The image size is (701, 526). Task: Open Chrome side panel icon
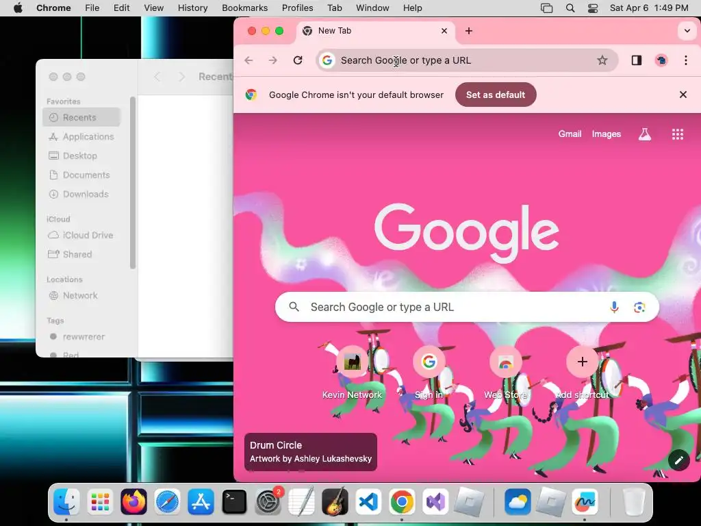(637, 60)
